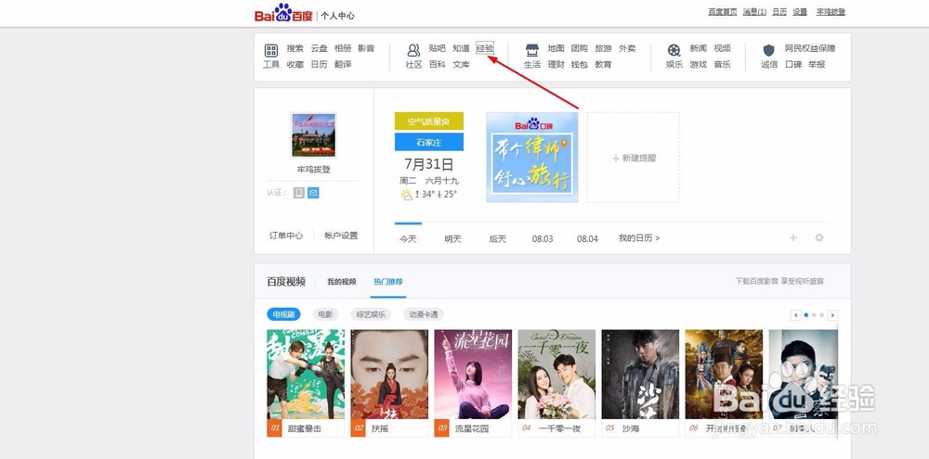
Task: Open 旅游 link
Action: (x=603, y=48)
